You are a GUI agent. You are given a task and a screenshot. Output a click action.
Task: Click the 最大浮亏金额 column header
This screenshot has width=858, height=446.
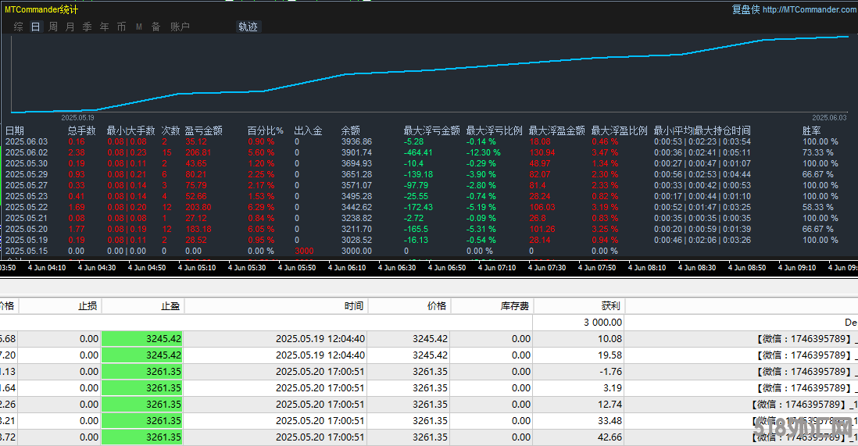pyautogui.click(x=432, y=130)
